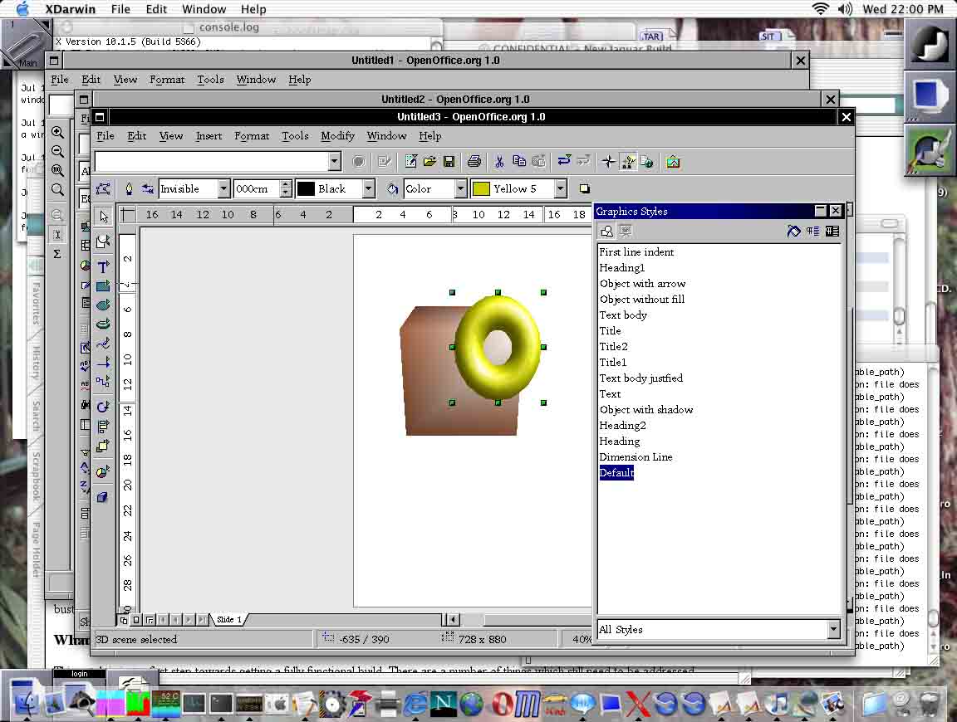
Task: Undo the last action via toolbar
Action: point(564,162)
